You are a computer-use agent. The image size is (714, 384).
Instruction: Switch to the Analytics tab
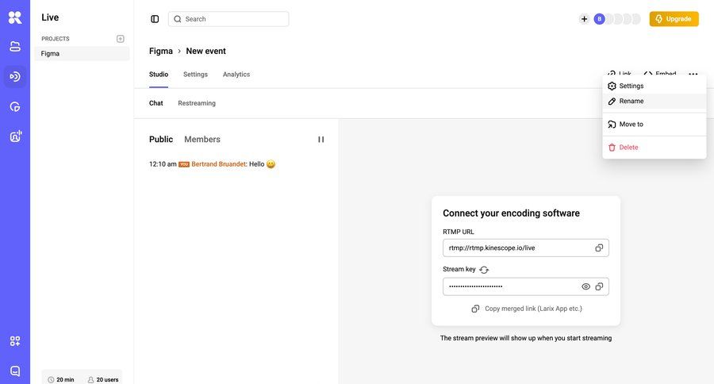tap(236, 75)
